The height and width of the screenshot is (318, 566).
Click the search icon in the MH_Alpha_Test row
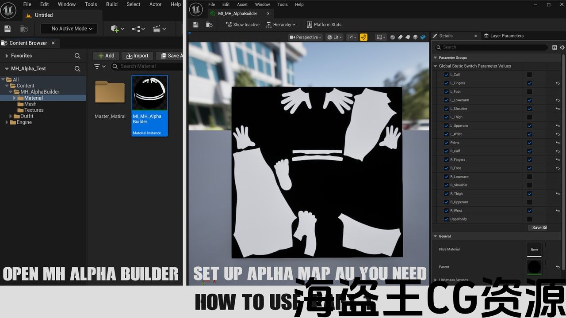pyautogui.click(x=77, y=68)
